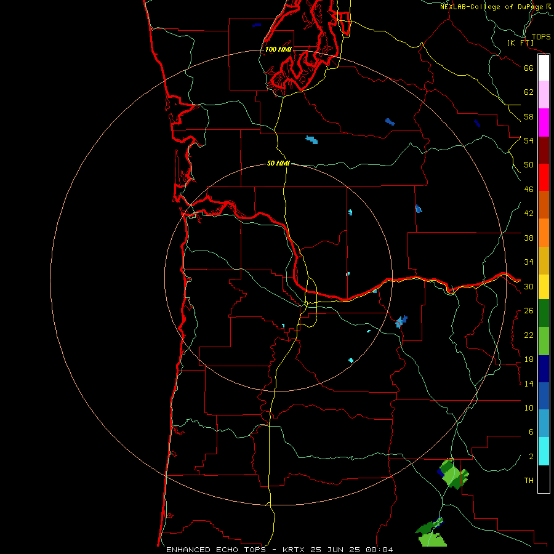This screenshot has height=554, width=554.
Task: Click the '00:04' timestamp at the bottom
Action: tap(379, 550)
